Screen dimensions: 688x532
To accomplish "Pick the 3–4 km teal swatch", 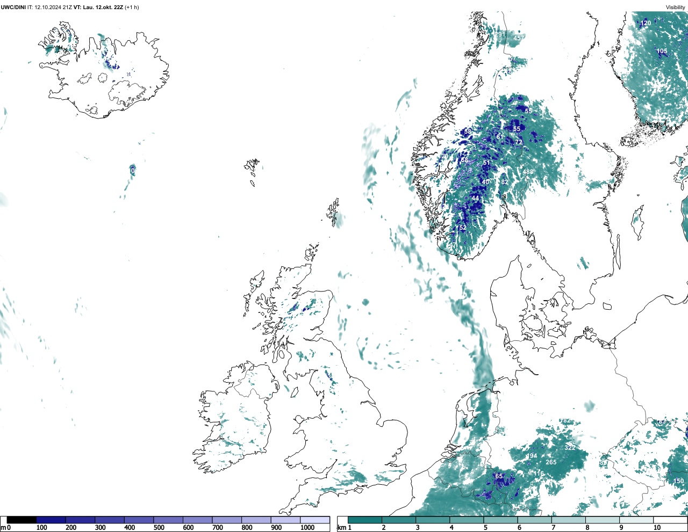I will [433, 520].
